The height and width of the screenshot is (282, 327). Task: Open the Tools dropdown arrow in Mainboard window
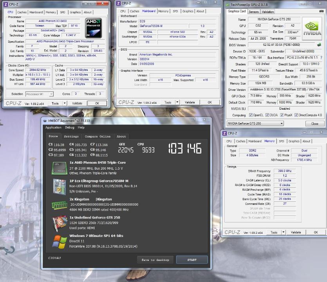pos(177,102)
